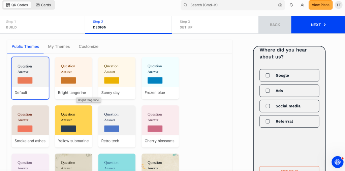This screenshot has height=171, width=345.
Task: Click the search magnifier icon
Action: click(186, 5)
